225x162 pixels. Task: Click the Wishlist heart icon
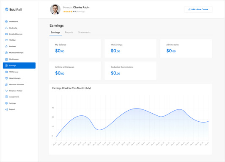6,40
